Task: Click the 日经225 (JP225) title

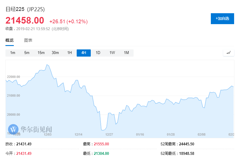Action: point(25,9)
